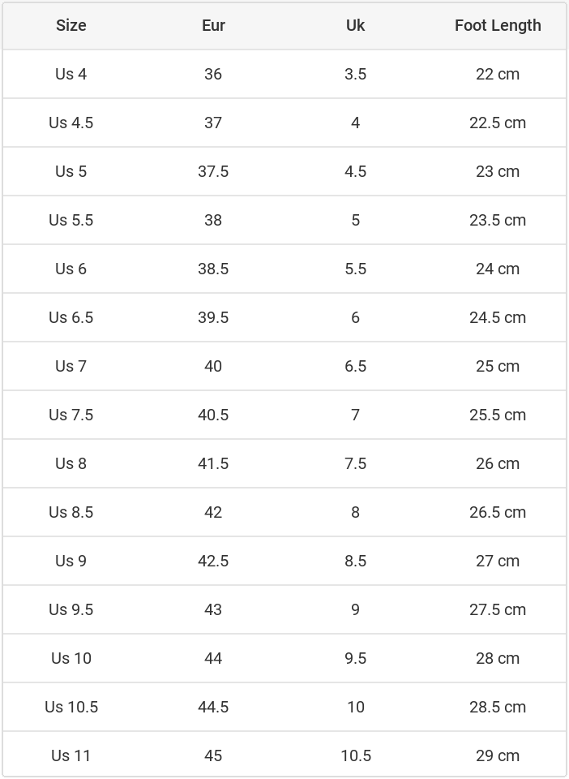Select the Us 8.5 size cell
The image size is (569, 779).
[x=71, y=512]
